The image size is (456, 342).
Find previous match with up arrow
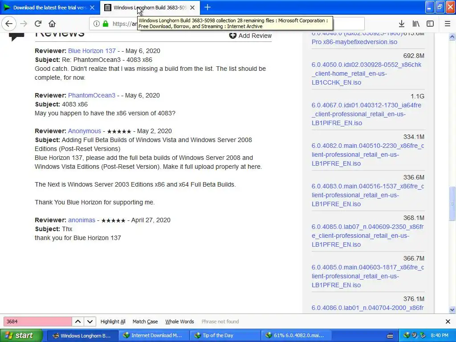(78, 322)
